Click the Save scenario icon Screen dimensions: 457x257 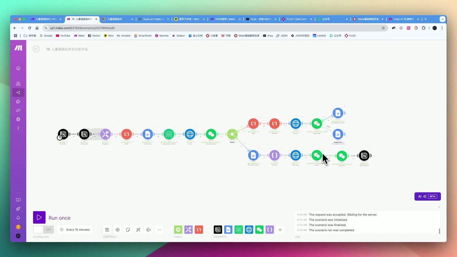(107, 230)
